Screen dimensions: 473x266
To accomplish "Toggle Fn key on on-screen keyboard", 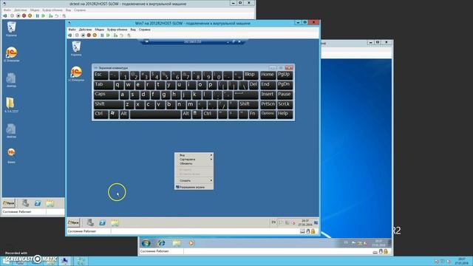I will pos(253,115).
